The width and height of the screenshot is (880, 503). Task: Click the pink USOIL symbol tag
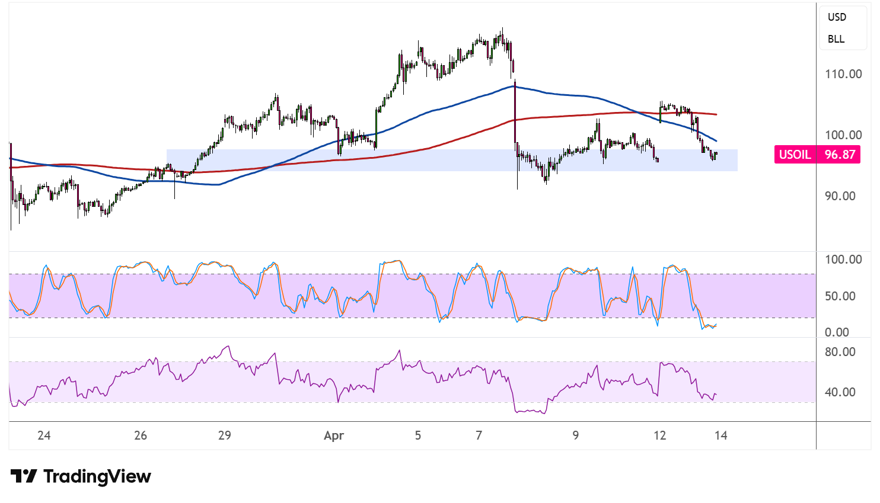[794, 155]
